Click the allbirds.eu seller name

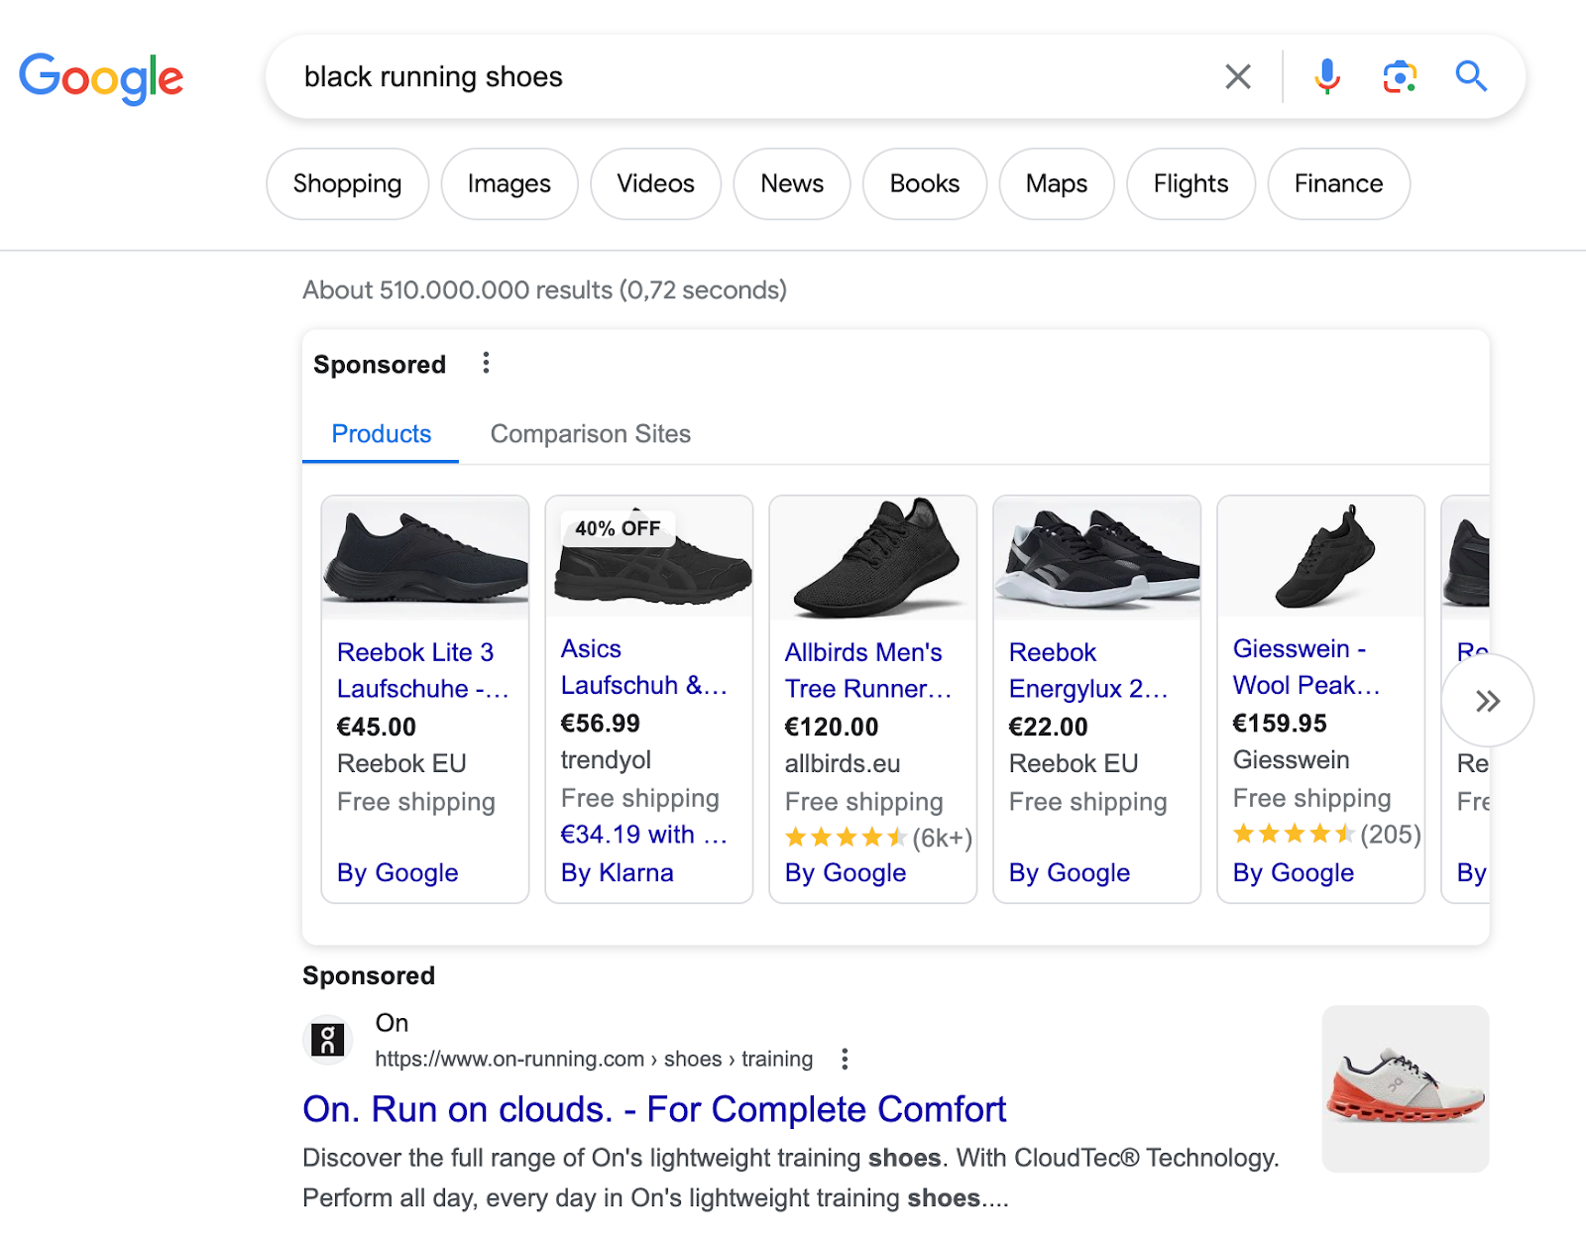pyautogui.click(x=843, y=763)
